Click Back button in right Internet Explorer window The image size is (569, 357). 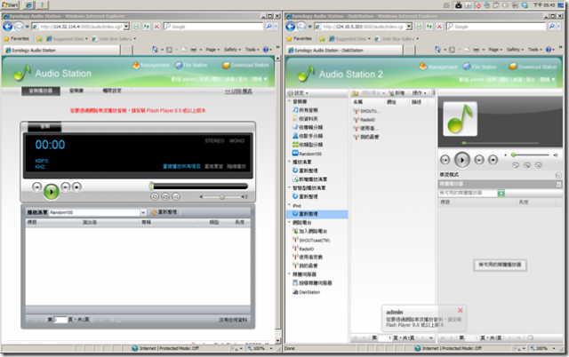point(291,27)
